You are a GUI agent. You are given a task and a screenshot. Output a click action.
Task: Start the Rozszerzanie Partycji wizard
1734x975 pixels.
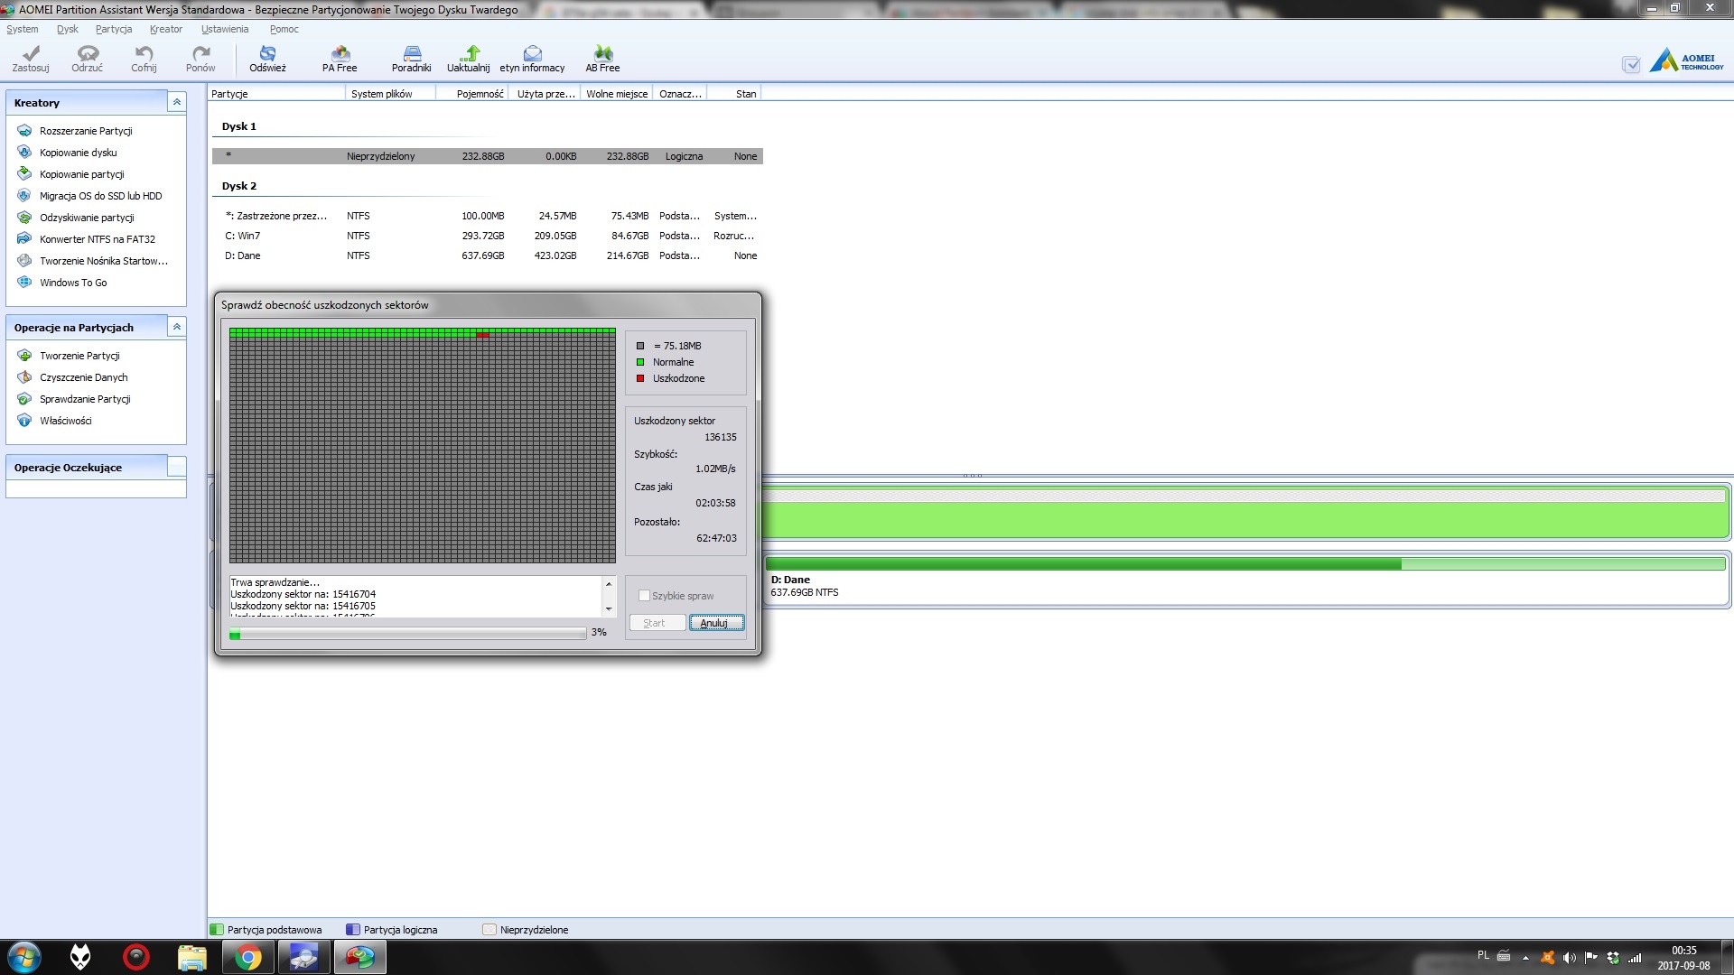[x=86, y=131]
